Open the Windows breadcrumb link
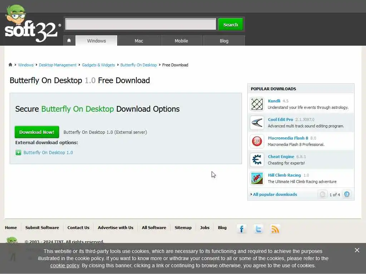The width and height of the screenshot is (366, 274). [x=26, y=65]
